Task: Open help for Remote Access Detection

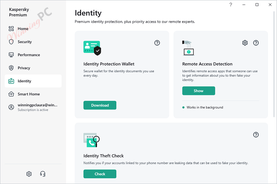Action: pyautogui.click(x=256, y=43)
